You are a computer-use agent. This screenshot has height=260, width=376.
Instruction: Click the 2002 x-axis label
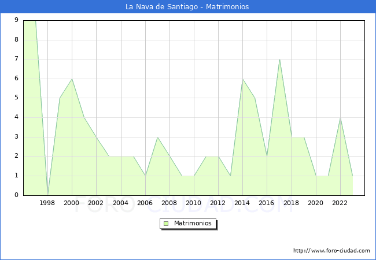click(x=95, y=203)
